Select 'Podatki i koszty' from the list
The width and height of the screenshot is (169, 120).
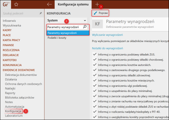[57, 38]
